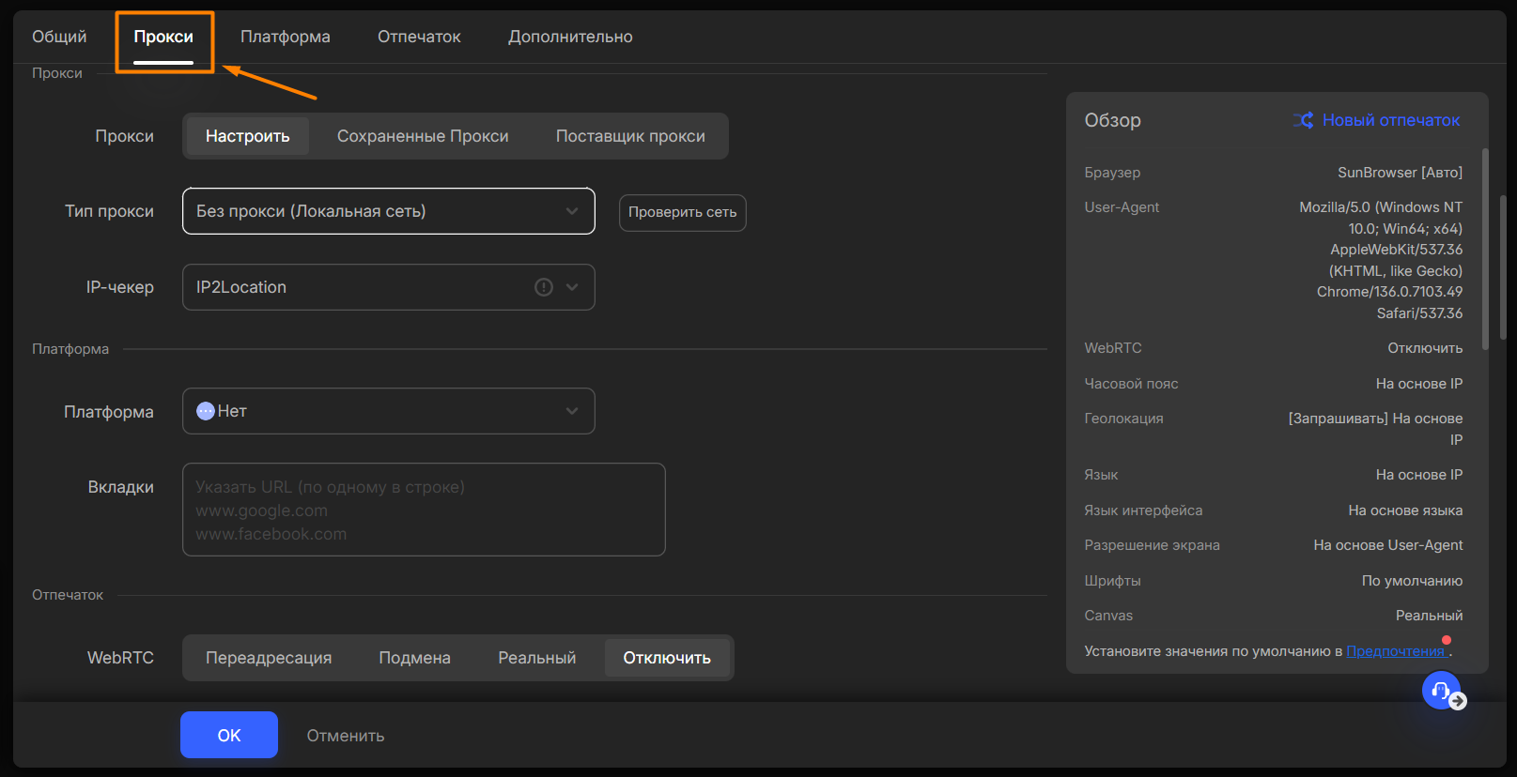The image size is (1517, 777).
Task: Go to the Дополнительно tab
Action: pos(570,37)
